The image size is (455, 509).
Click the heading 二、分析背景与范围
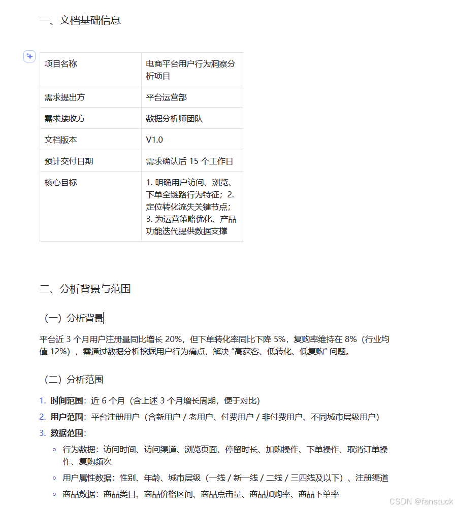[x=85, y=289]
